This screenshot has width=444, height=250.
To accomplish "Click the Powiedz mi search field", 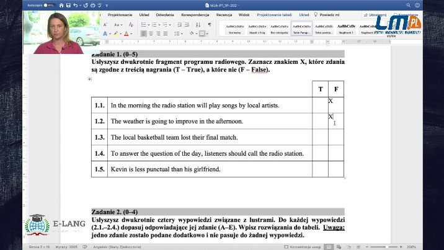I will [327, 15].
